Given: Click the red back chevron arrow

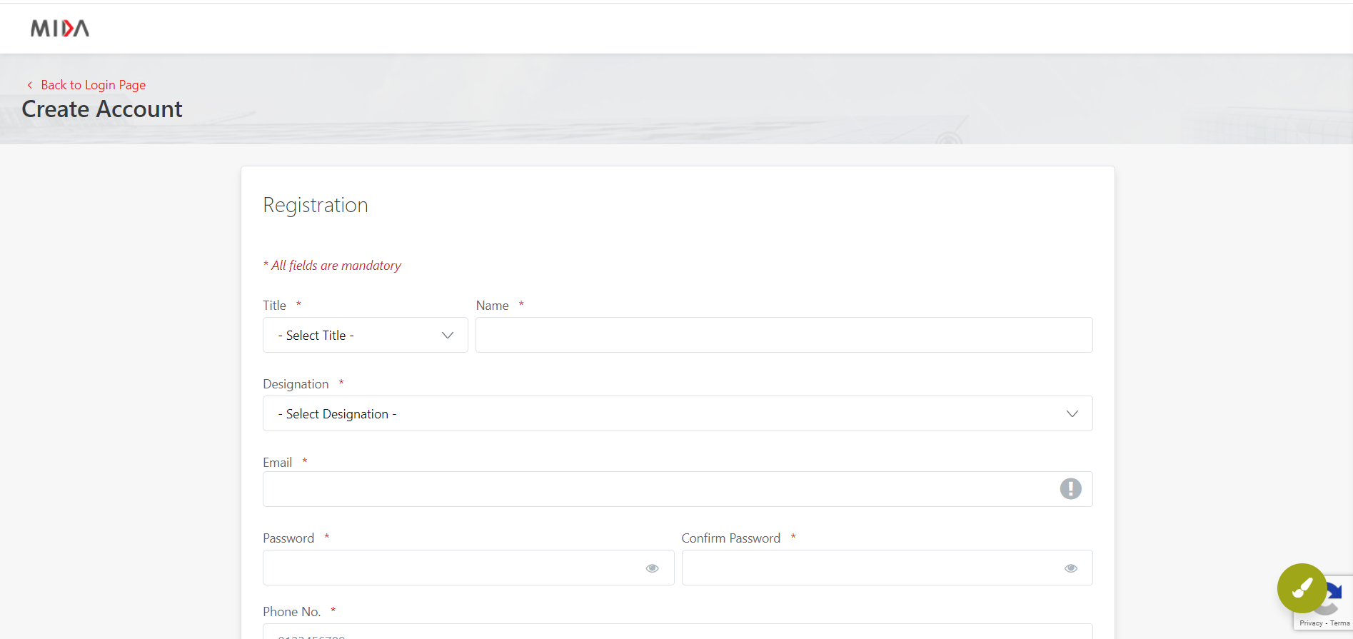Looking at the screenshot, I should pos(30,85).
